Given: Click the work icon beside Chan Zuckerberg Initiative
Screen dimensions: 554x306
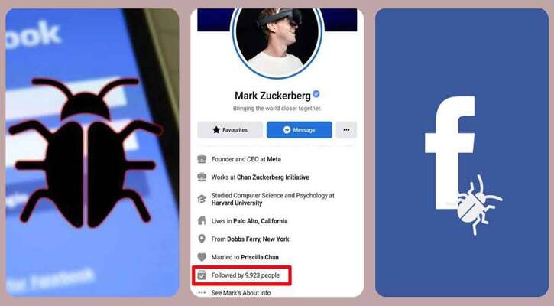Looking at the screenshot, I should [x=202, y=177].
